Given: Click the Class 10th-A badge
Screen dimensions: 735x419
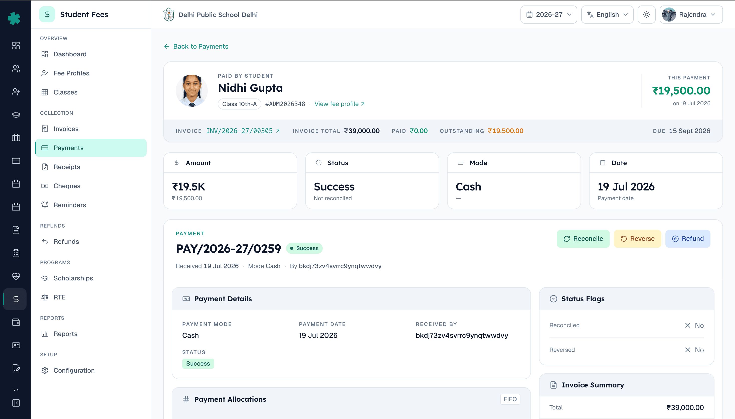Looking at the screenshot, I should tap(239, 104).
